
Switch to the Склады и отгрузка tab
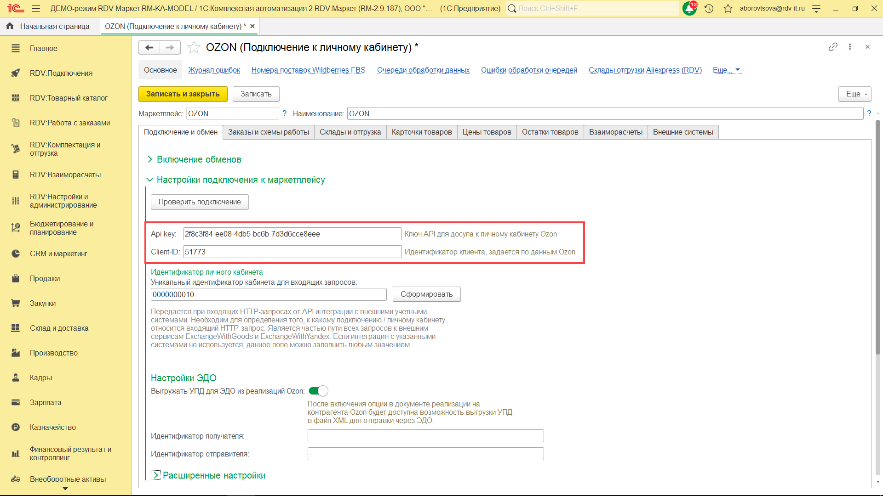350,132
